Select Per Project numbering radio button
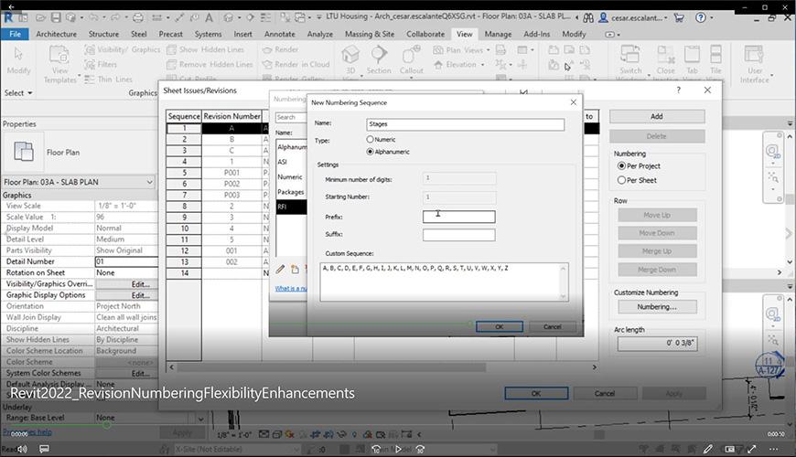Viewport: 796px width, 457px height. point(621,165)
